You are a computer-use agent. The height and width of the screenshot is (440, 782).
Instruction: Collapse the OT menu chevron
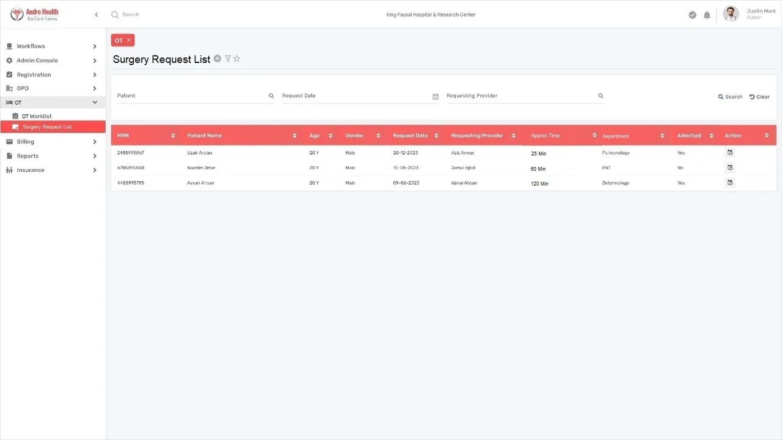click(x=95, y=103)
